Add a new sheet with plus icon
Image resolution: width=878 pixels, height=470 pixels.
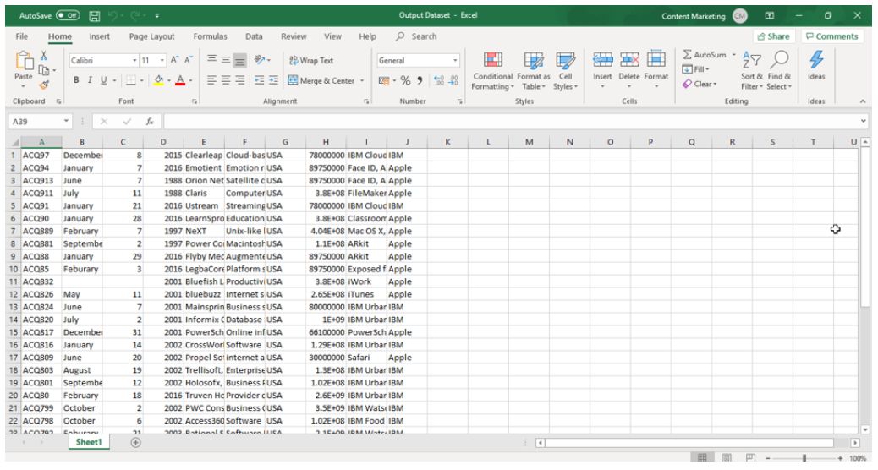tap(135, 443)
